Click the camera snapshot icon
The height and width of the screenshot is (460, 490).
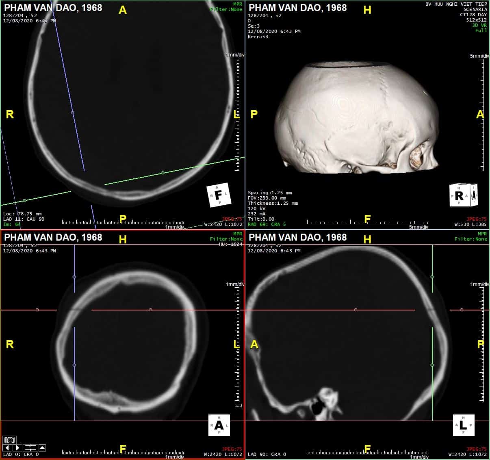pos(10,440)
